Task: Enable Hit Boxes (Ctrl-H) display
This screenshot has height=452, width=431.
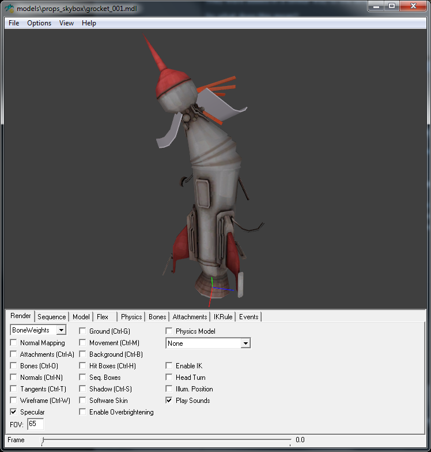Action: [82, 366]
